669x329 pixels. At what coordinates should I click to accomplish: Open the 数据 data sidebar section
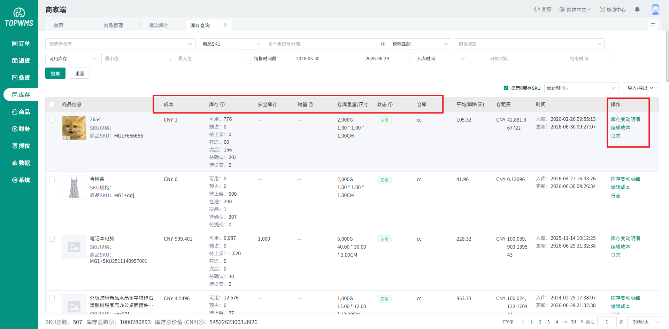pos(21,163)
